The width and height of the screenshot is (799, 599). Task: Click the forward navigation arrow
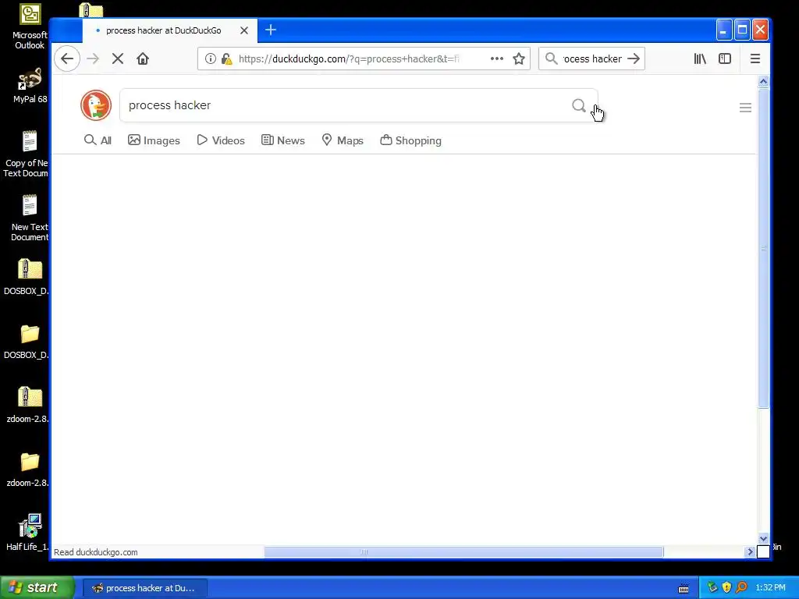coord(93,58)
